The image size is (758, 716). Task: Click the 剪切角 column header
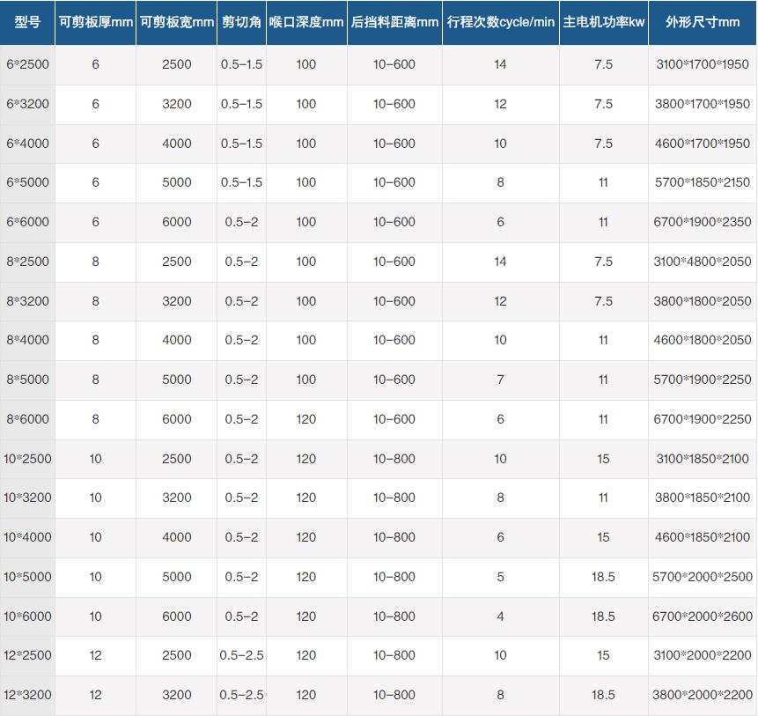pyautogui.click(x=241, y=22)
